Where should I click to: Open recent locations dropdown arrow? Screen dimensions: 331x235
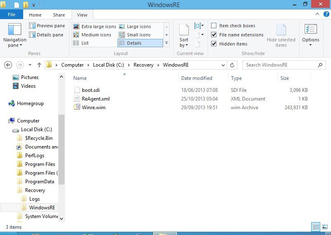click(x=30, y=65)
